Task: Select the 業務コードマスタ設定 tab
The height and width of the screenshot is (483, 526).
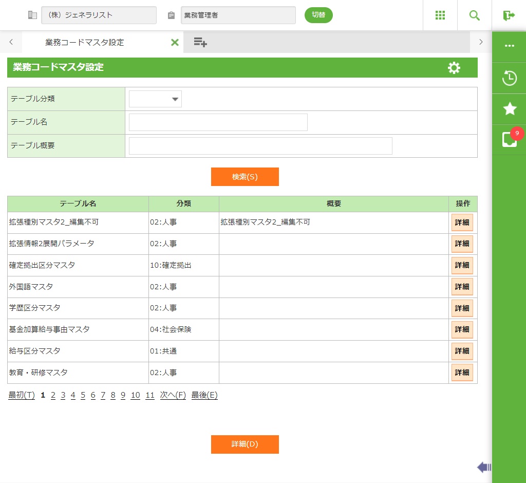Action: click(85, 43)
